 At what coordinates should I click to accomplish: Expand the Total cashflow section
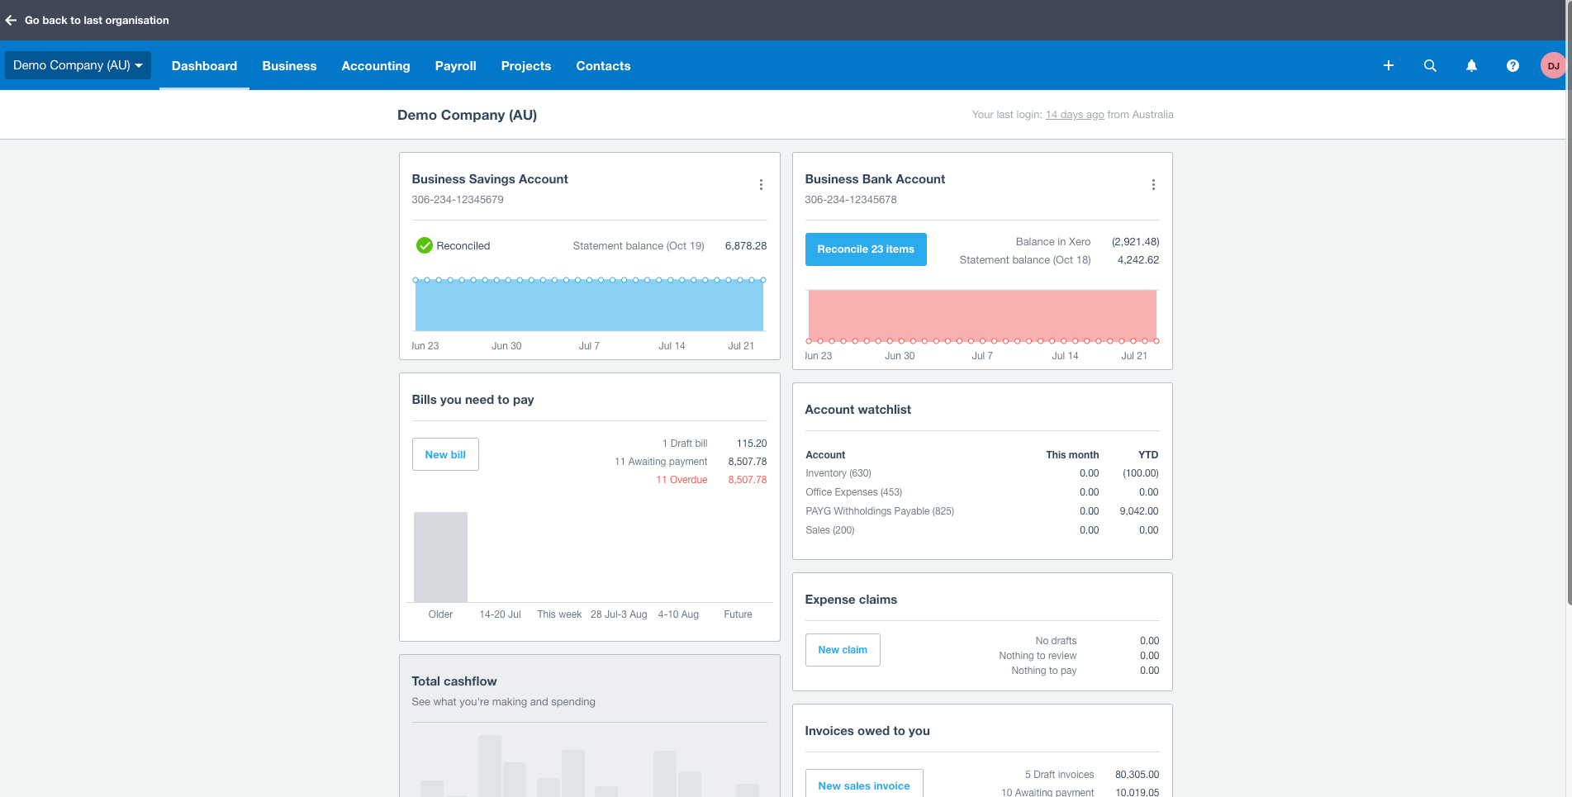pyautogui.click(x=454, y=681)
